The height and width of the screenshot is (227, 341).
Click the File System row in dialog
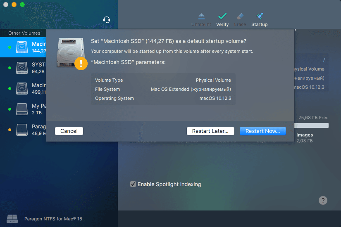point(163,89)
